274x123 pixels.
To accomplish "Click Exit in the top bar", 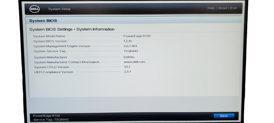I will [x=233, y=8].
